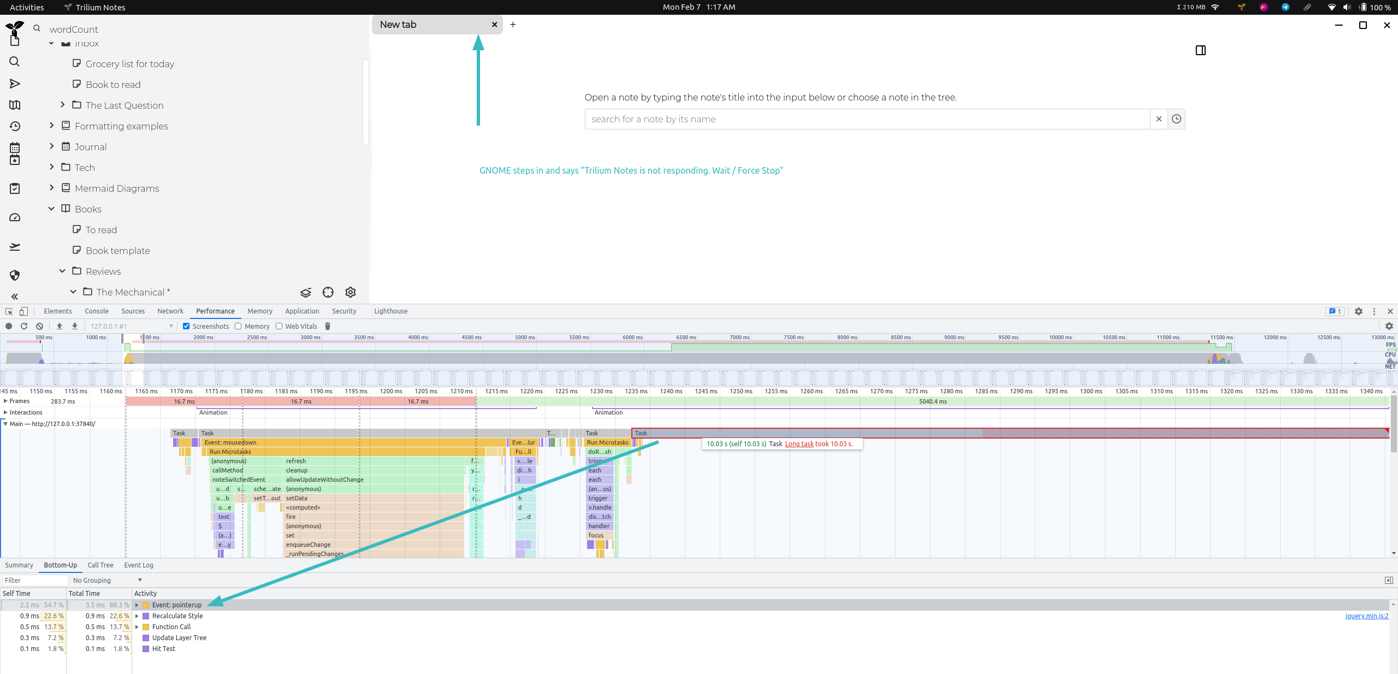This screenshot has width=1398, height=674.
Task: Expand the Frames track
Action: tap(5, 401)
